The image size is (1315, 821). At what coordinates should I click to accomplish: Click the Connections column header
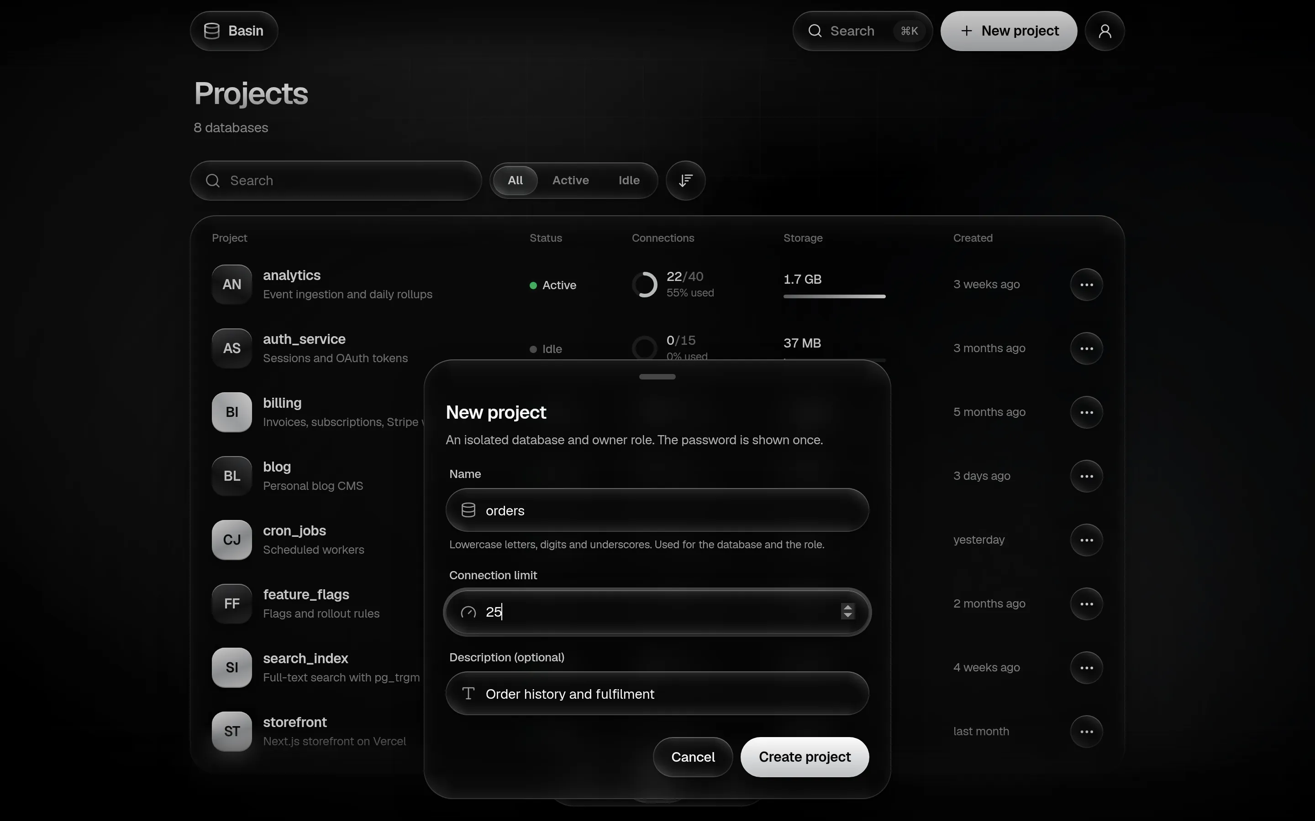(663, 238)
